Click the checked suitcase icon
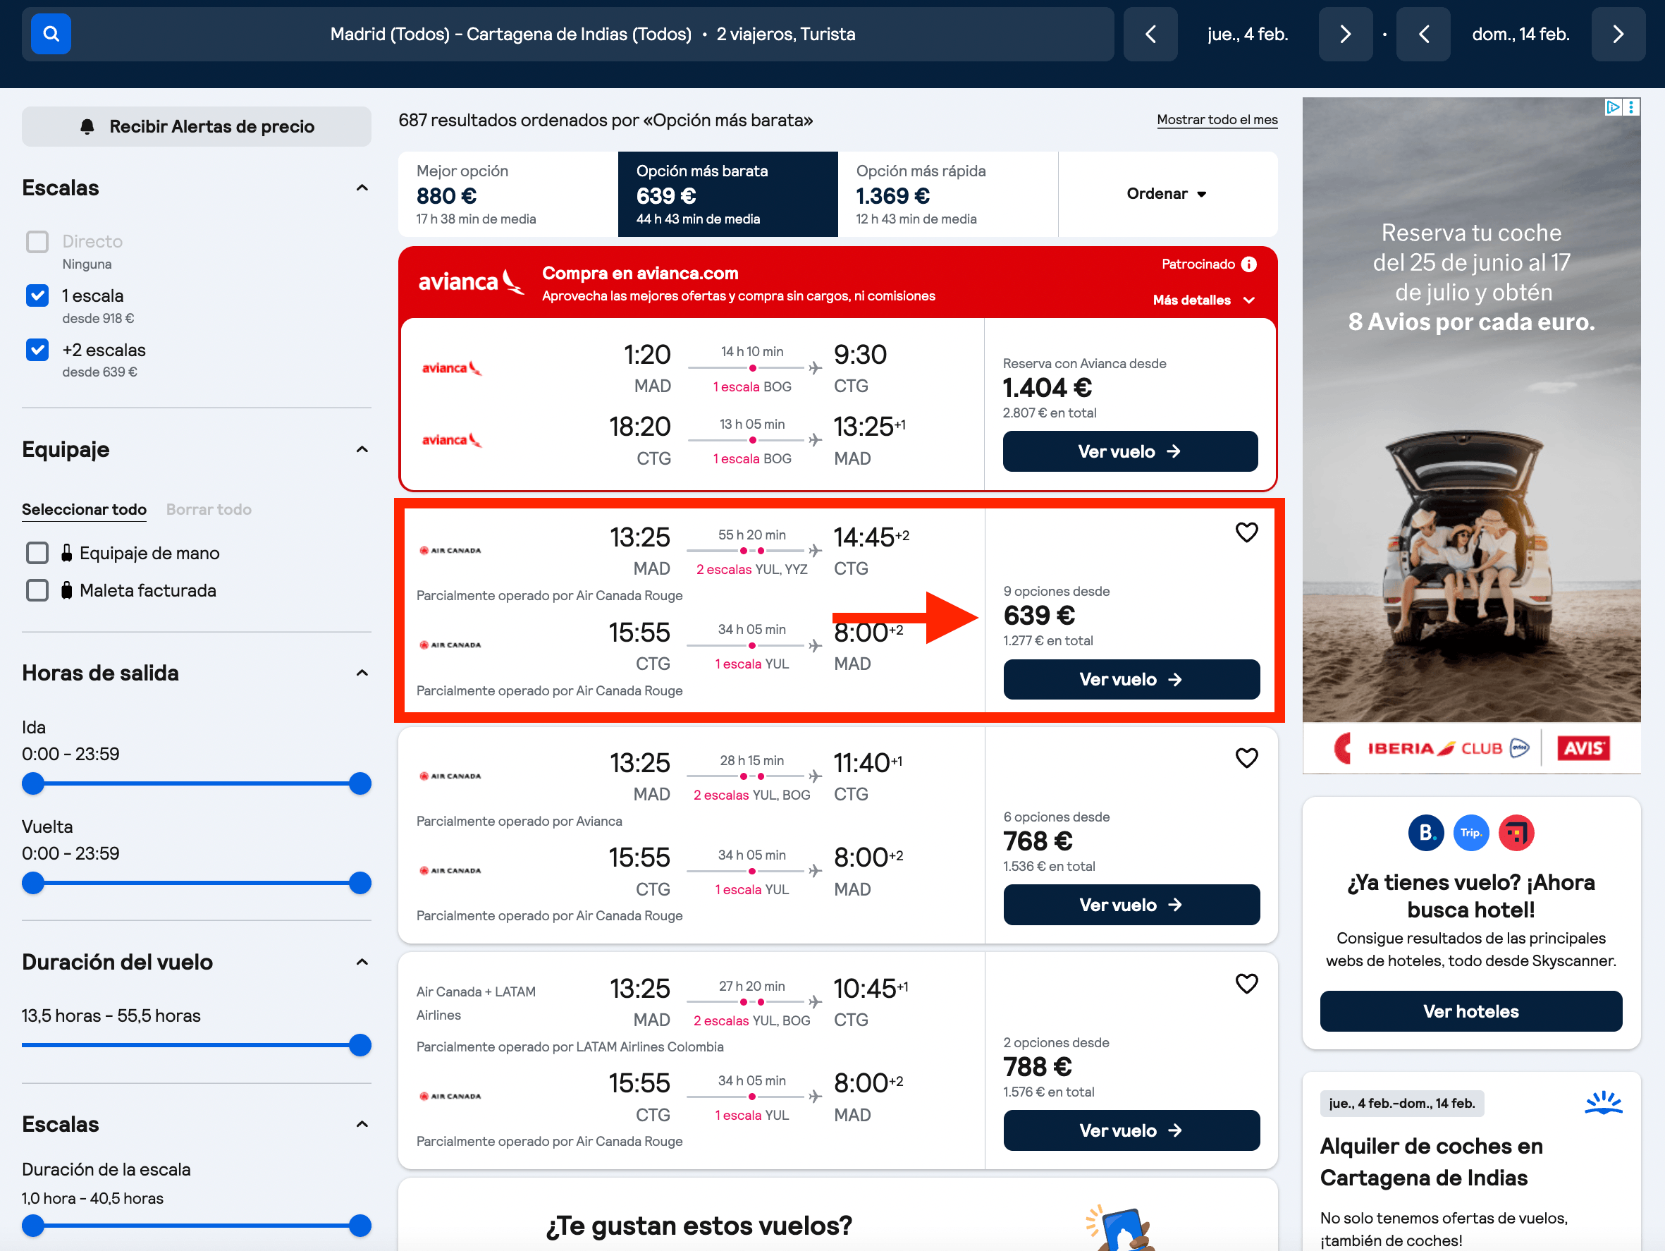1665x1251 pixels. [x=66, y=590]
